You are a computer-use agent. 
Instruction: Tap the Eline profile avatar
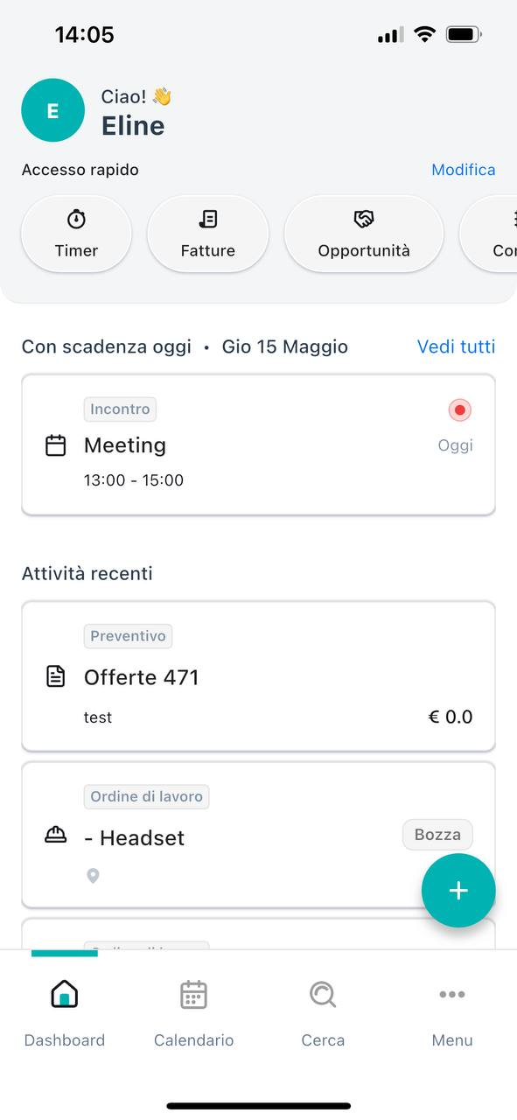(x=52, y=110)
